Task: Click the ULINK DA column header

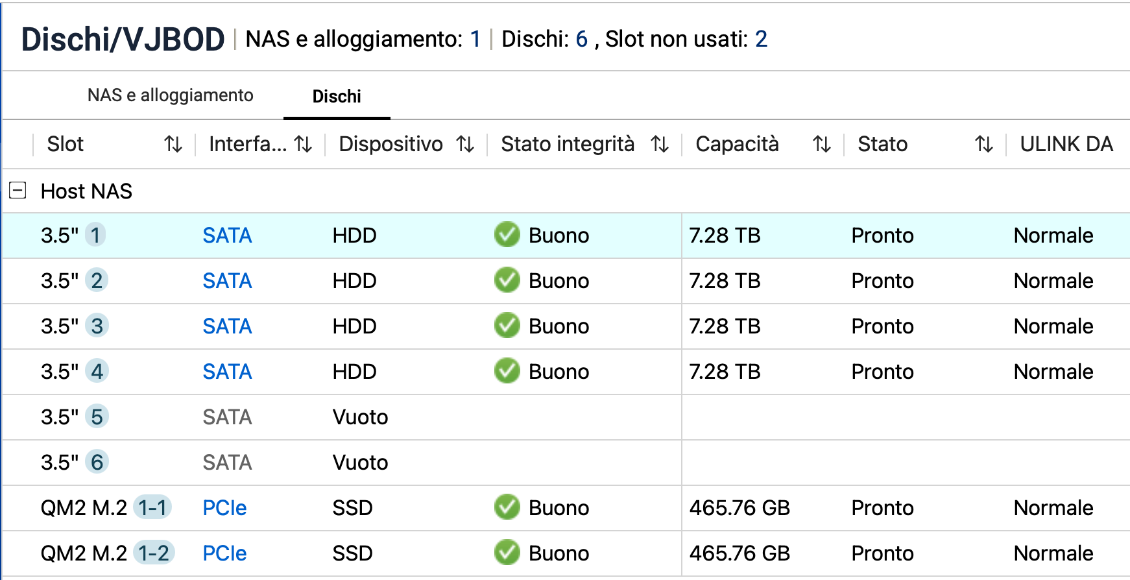Action: coord(1066,144)
